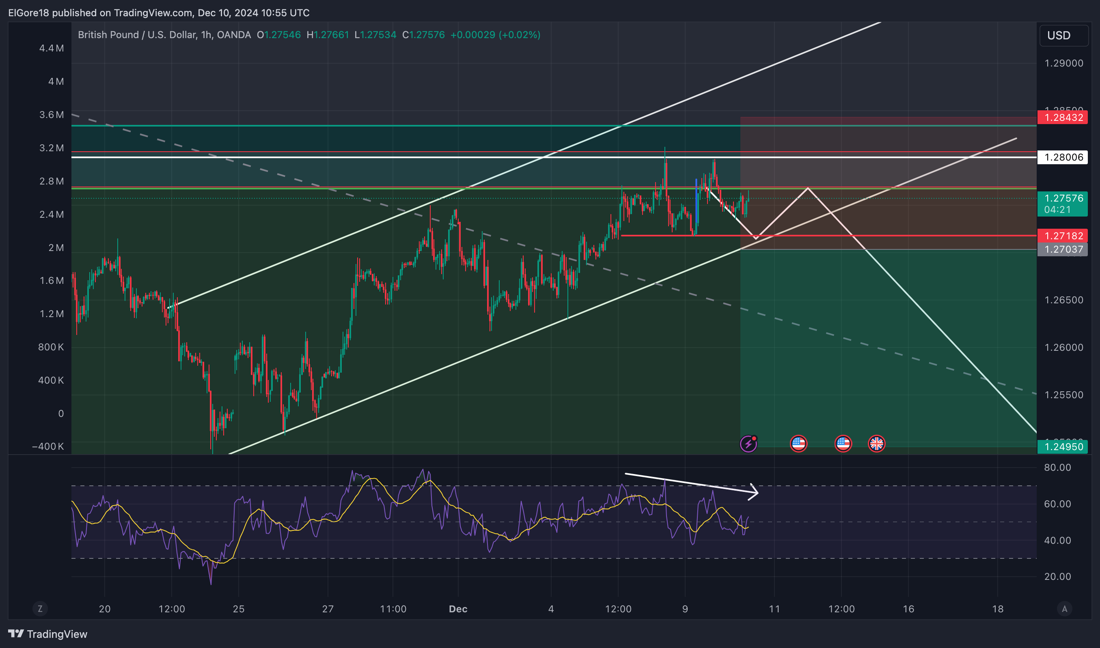Select the 1.27037 gray price label
1100x648 pixels.
pyautogui.click(x=1062, y=249)
